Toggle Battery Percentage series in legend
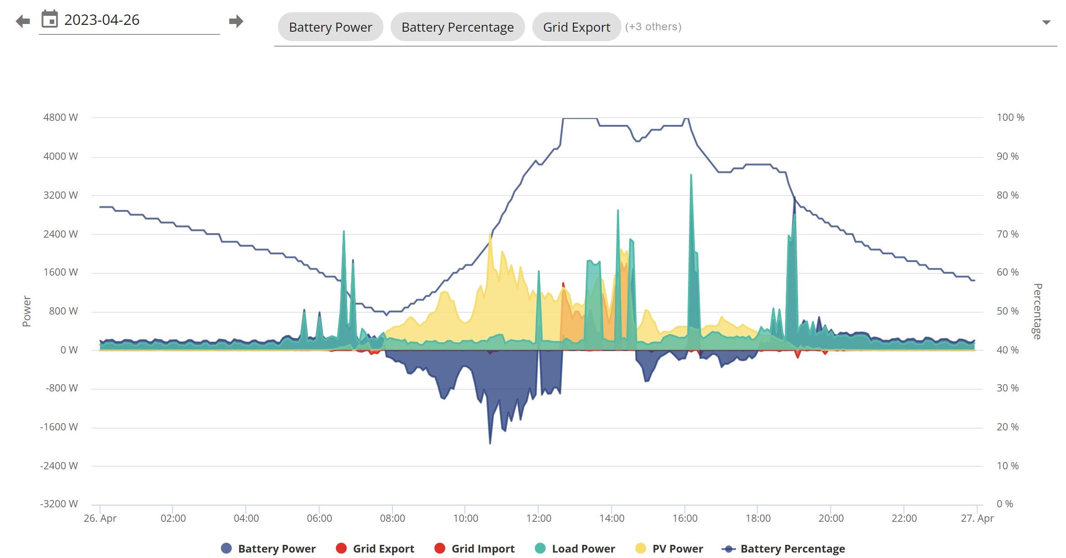 [x=793, y=548]
